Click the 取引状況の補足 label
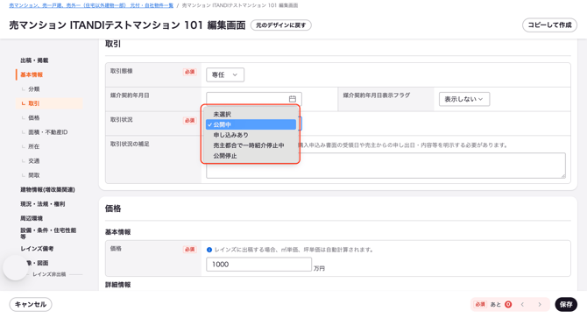This screenshot has height=318, width=587. tap(130, 144)
